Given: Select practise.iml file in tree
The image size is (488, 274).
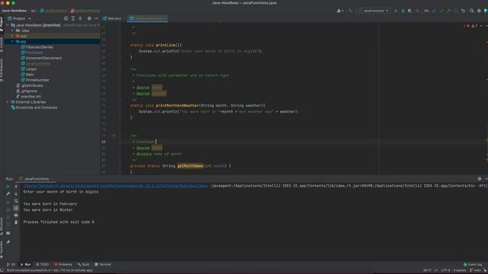Looking at the screenshot, I should pyautogui.click(x=28, y=97).
